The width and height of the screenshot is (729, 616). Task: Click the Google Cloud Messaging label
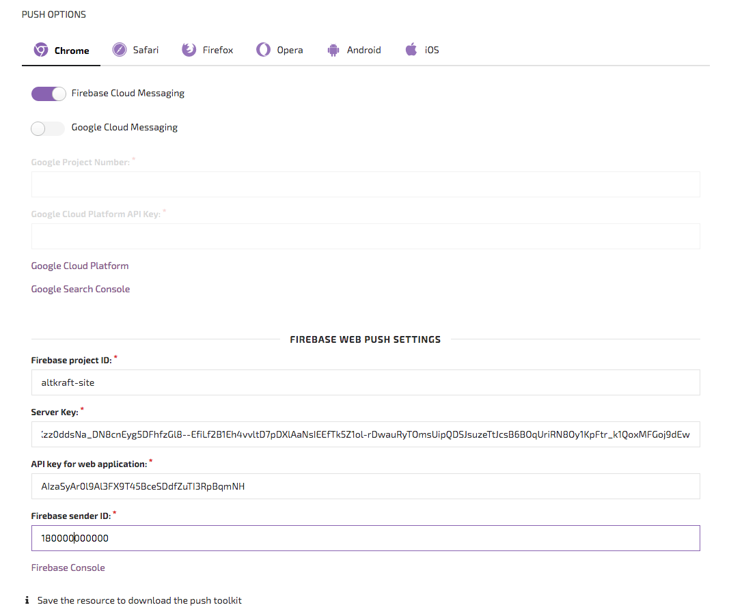click(x=124, y=127)
